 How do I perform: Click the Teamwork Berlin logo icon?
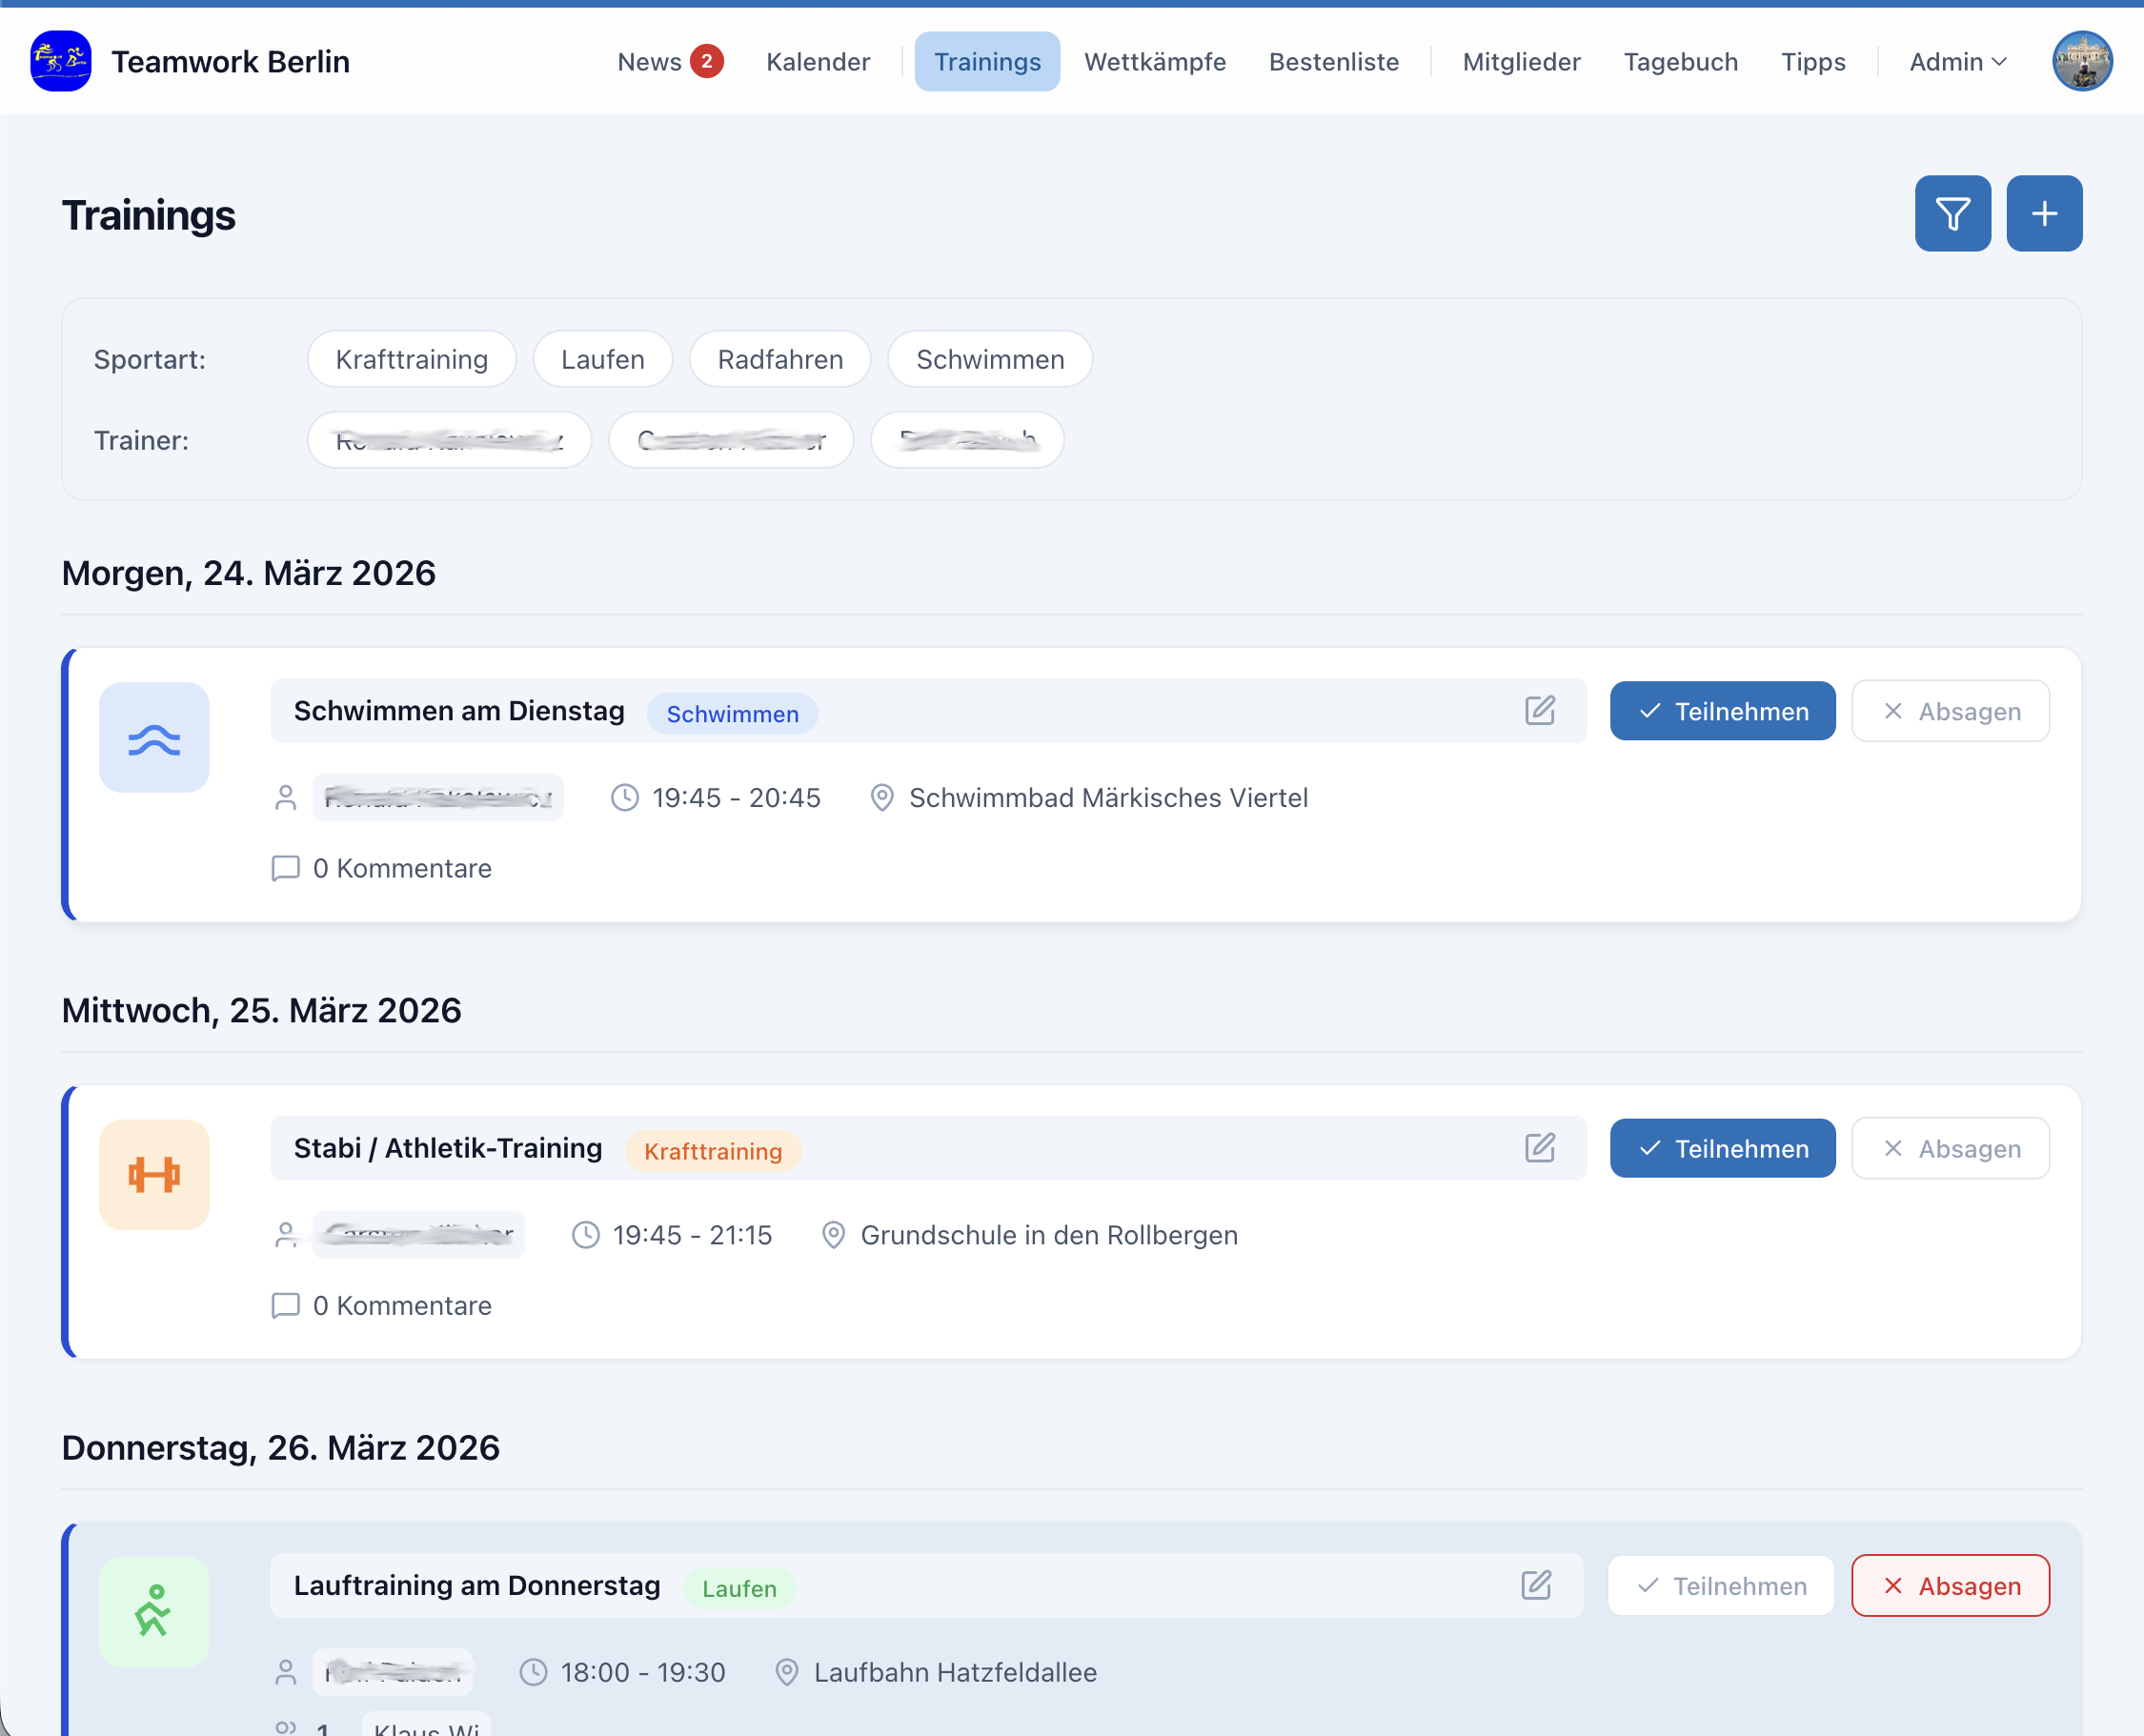pos(61,61)
